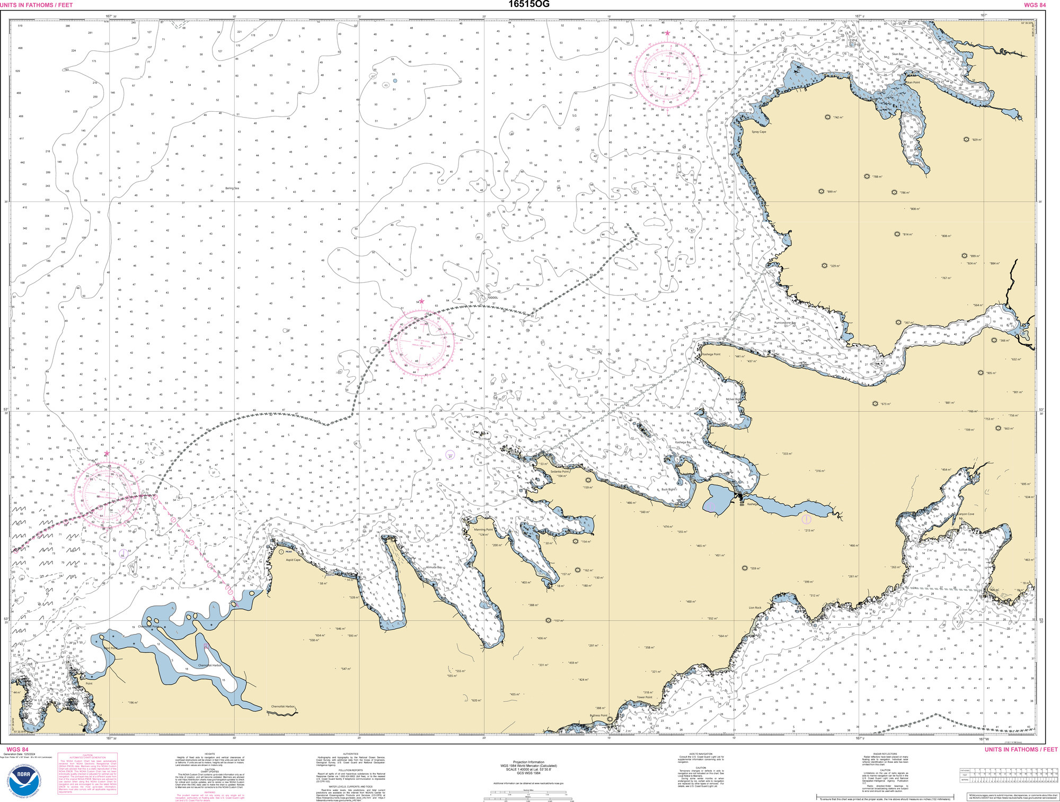This screenshot has width=1060, height=802.
Task: Click the peak symbol beside 829 m
Action: click(966, 139)
